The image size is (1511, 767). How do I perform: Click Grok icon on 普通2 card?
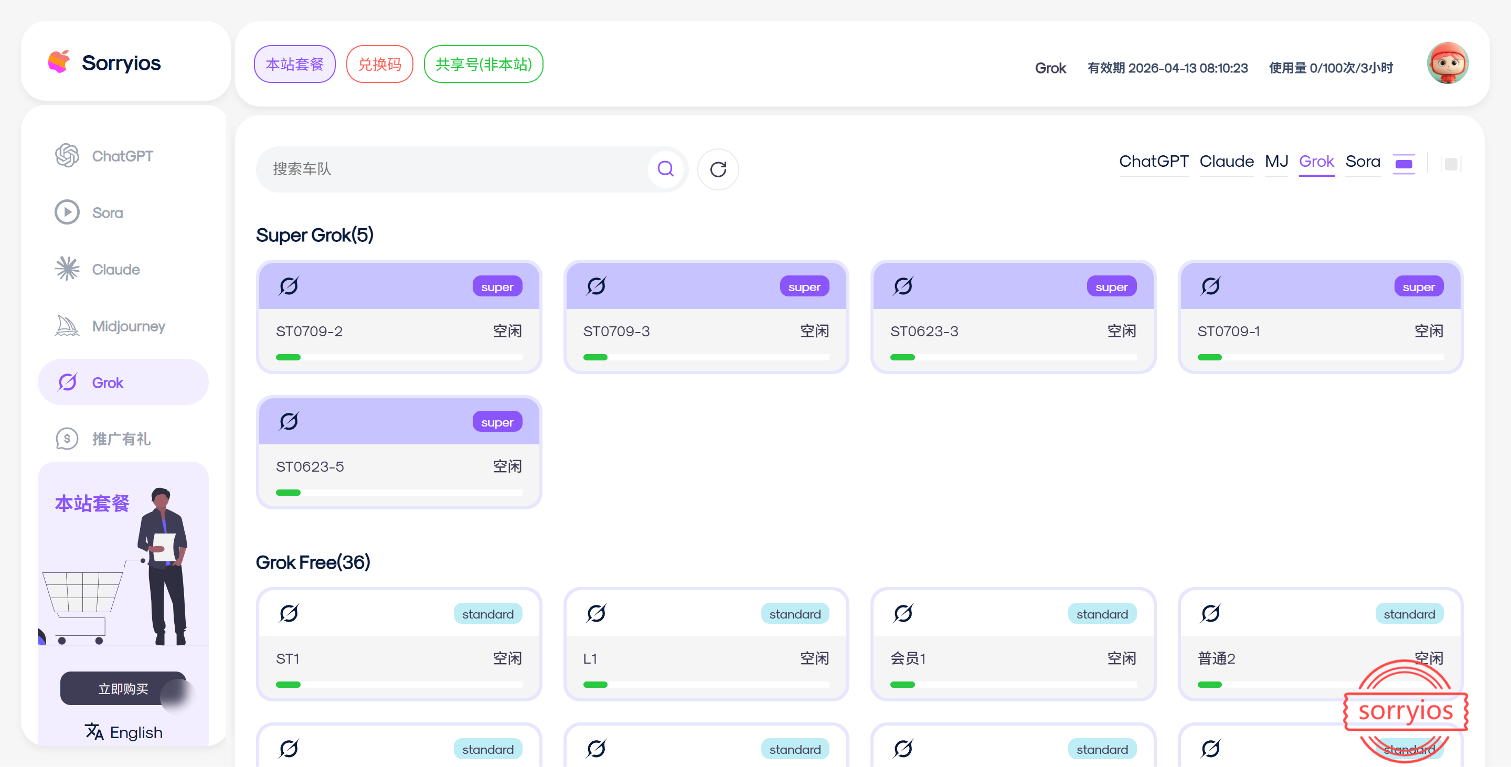(x=1211, y=613)
